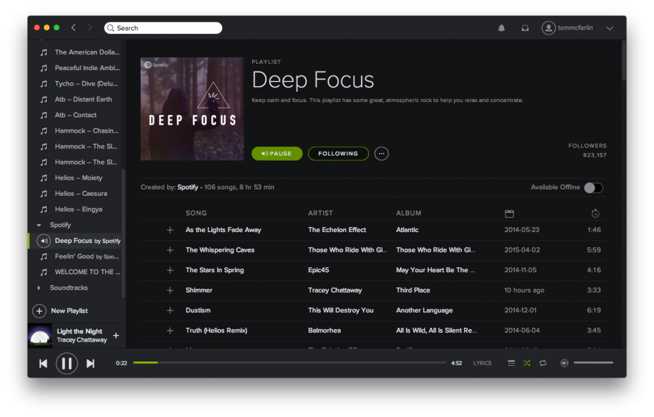Collapse the Spotify playlist folder
Viewport: 654px width, 417px height.
click(39, 225)
